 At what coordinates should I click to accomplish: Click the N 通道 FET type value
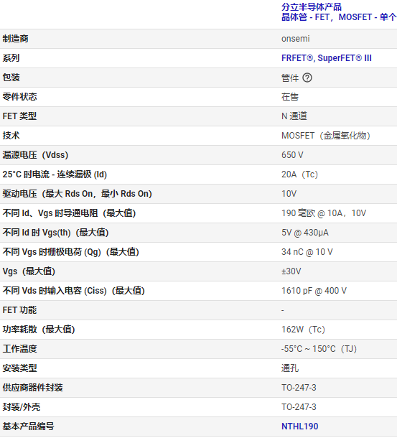294,116
